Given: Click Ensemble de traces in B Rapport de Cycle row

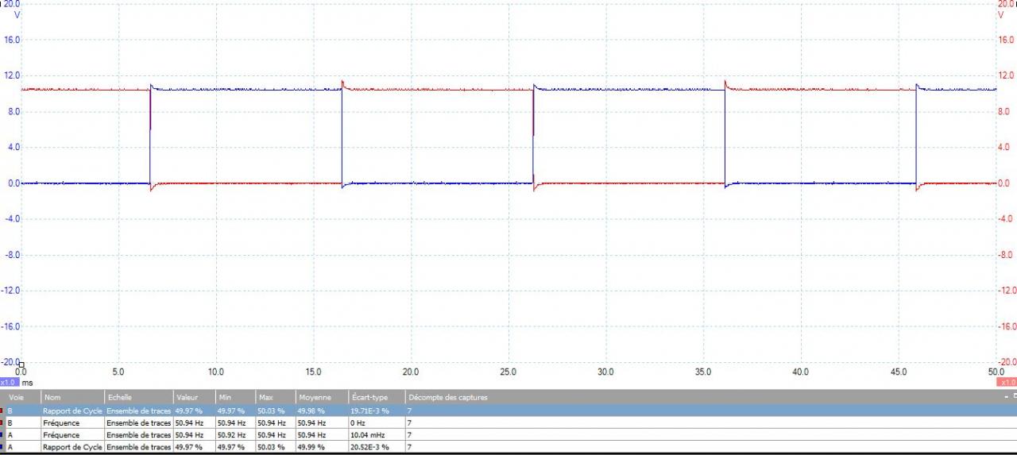Looking at the screenshot, I should tap(138, 411).
